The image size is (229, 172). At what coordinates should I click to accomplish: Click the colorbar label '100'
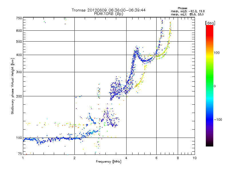(x=217, y=53)
